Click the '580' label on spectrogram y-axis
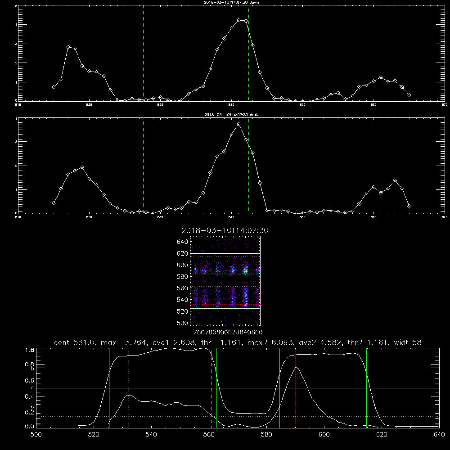Viewport: 450px width, 450px height. pyautogui.click(x=183, y=277)
